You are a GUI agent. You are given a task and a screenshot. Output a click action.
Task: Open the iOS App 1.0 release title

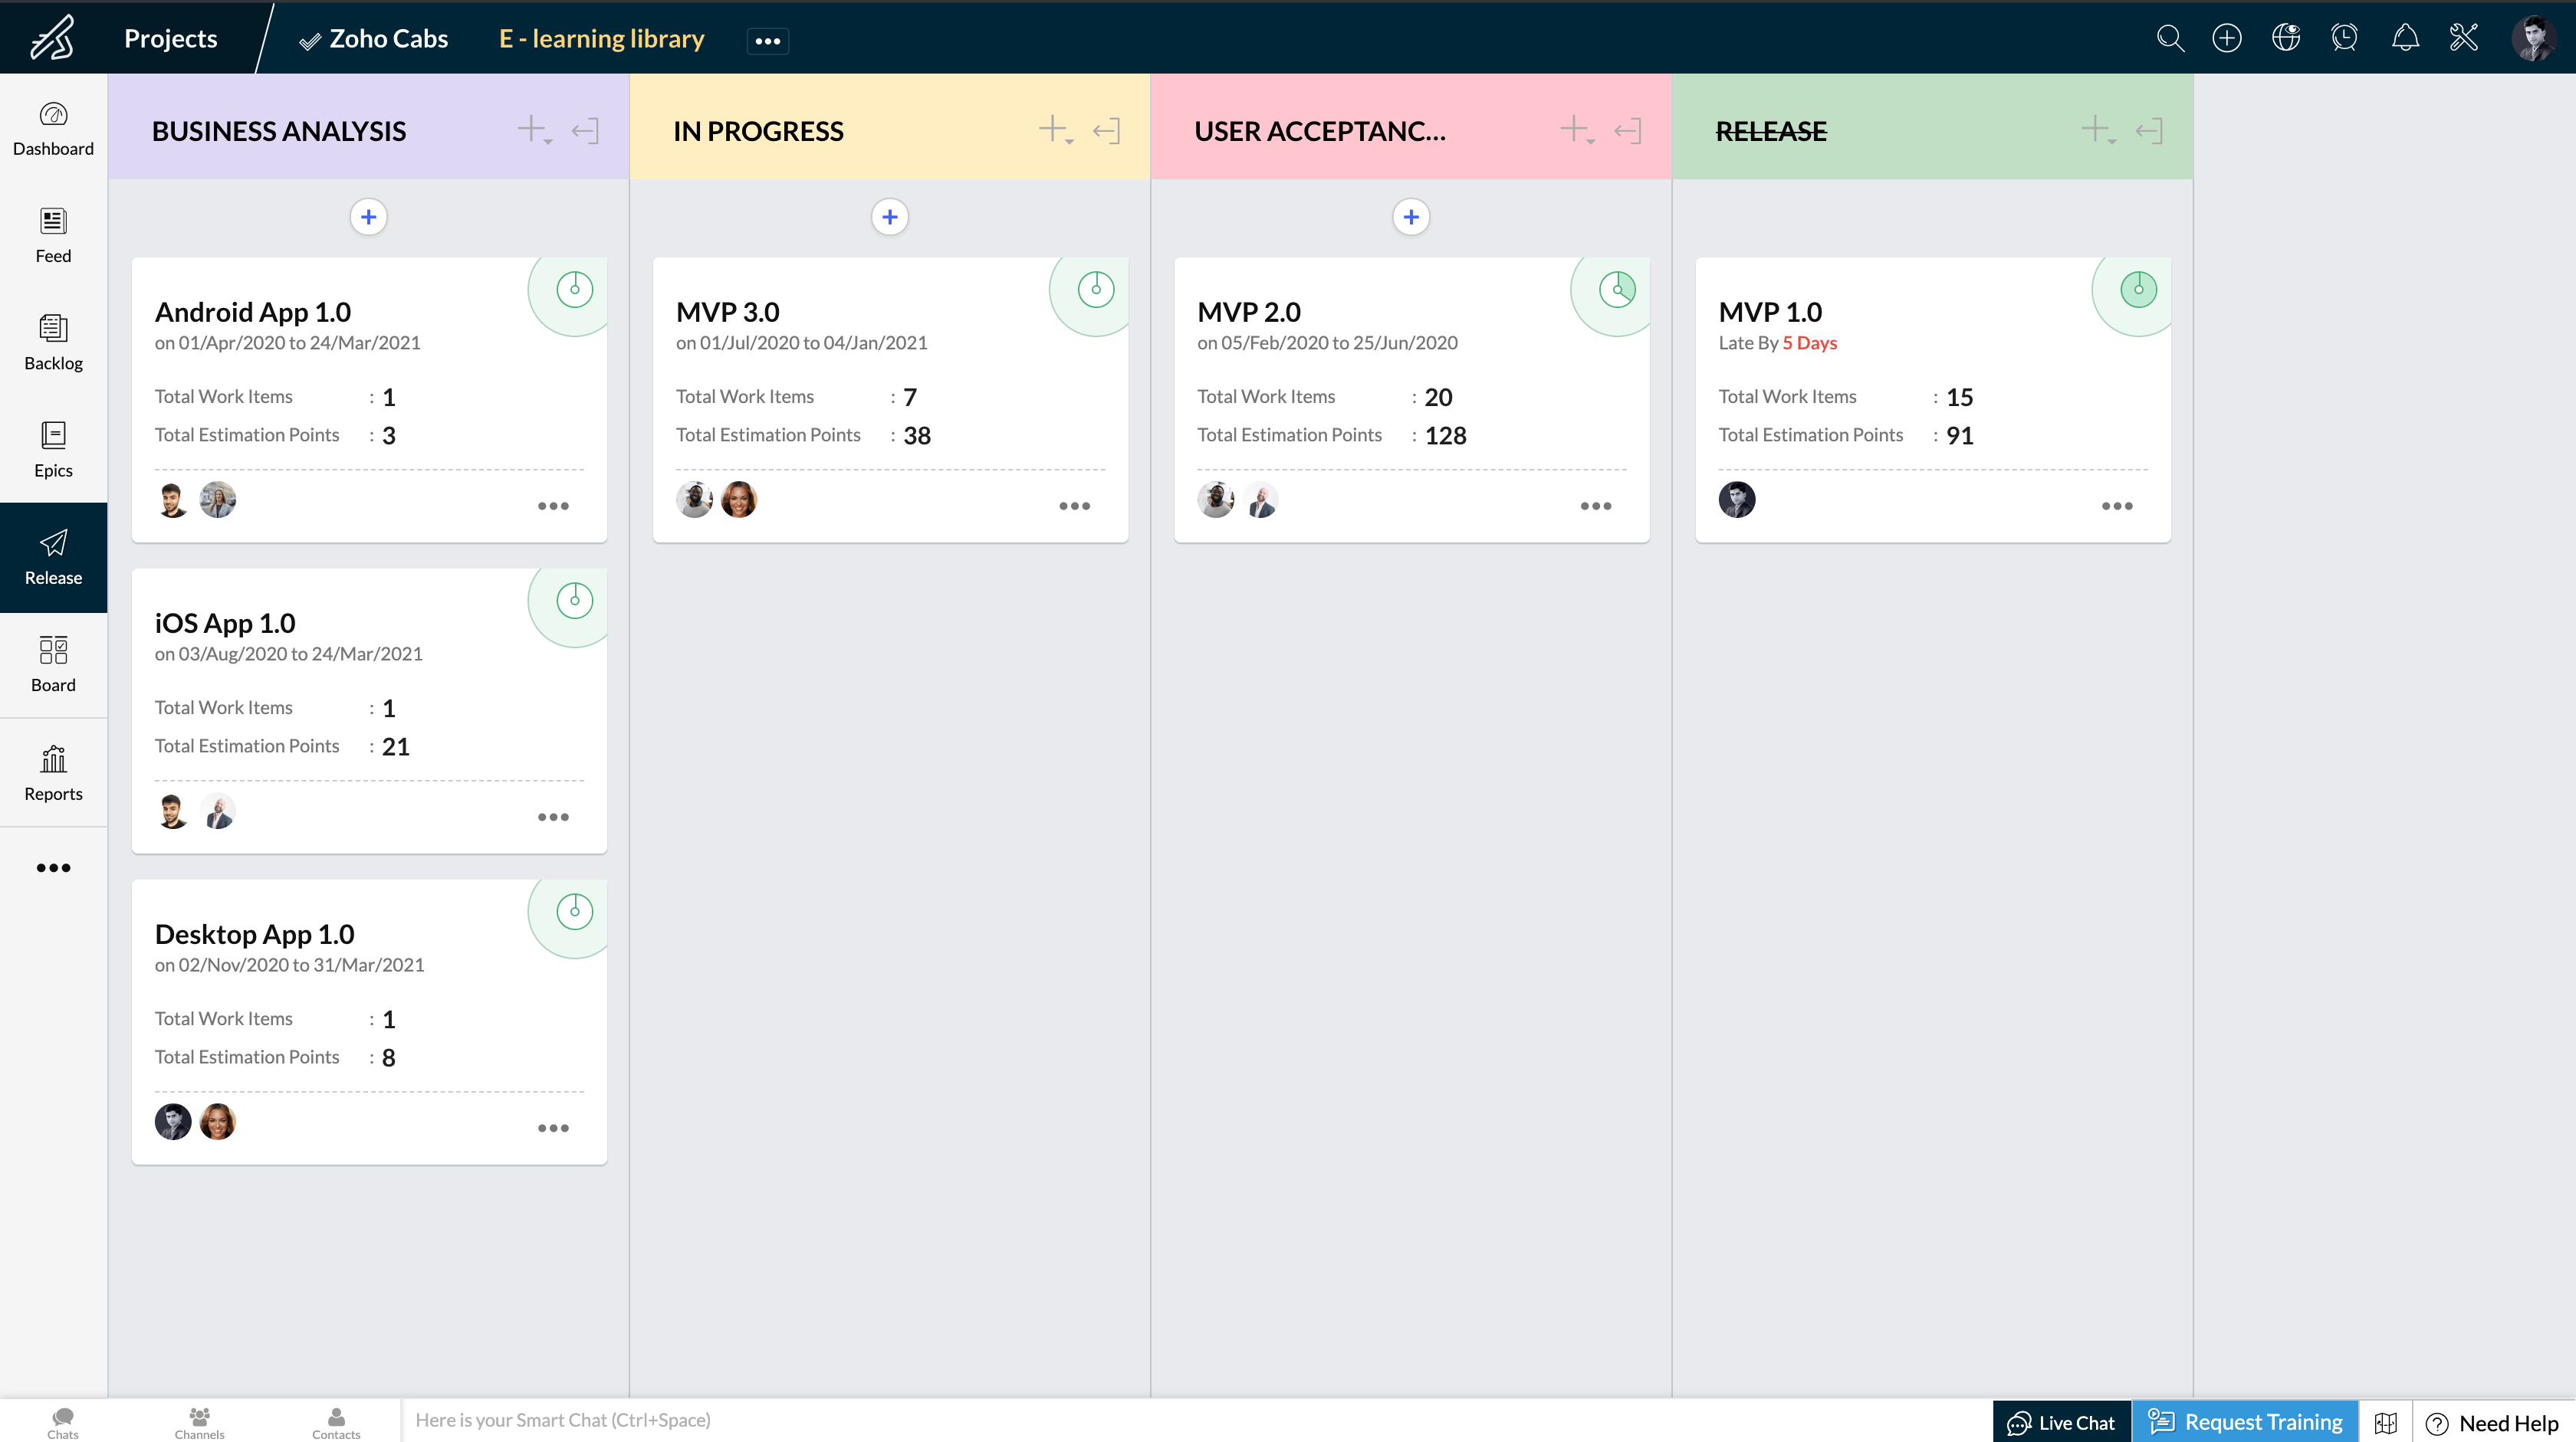[x=225, y=623]
